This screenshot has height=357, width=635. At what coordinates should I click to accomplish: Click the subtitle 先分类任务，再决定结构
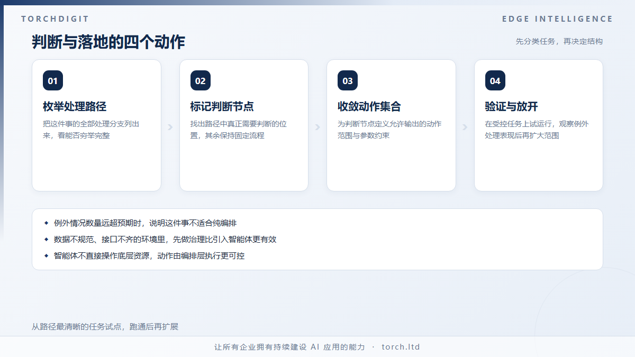pyautogui.click(x=559, y=41)
